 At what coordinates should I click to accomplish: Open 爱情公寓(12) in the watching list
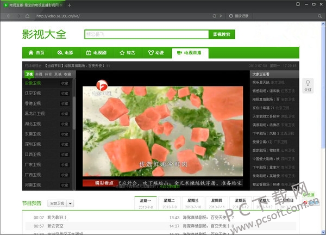[262, 142]
